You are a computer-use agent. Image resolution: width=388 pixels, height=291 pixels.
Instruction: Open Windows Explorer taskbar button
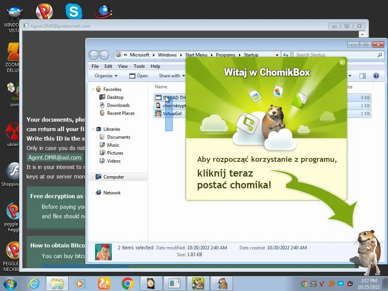tap(57, 283)
